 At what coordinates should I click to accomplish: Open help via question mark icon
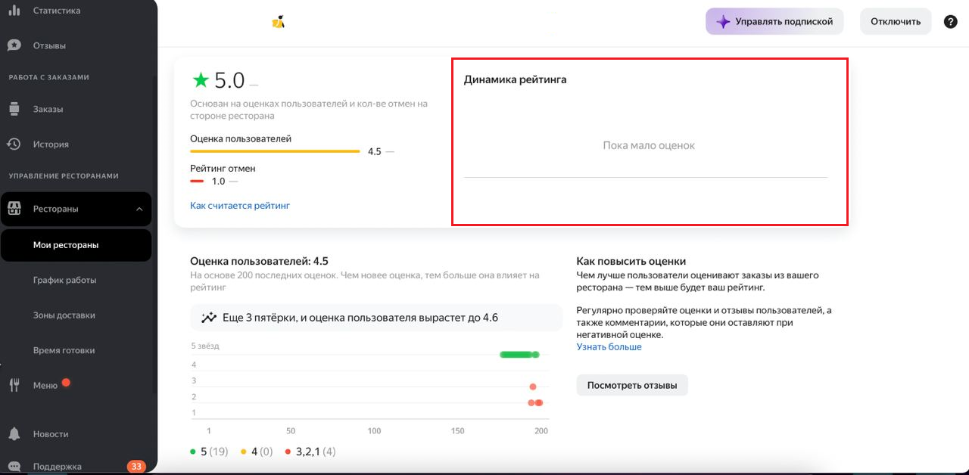coord(951,21)
